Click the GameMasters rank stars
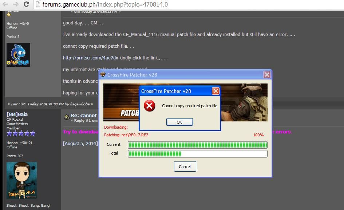 pyautogui.click(x=21, y=133)
